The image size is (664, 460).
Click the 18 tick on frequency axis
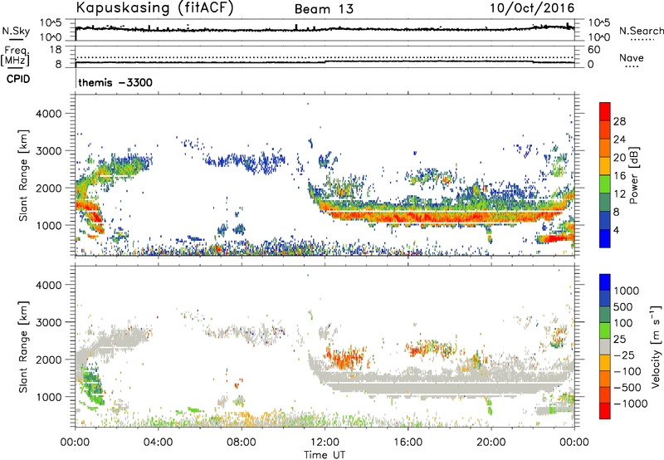coord(56,50)
